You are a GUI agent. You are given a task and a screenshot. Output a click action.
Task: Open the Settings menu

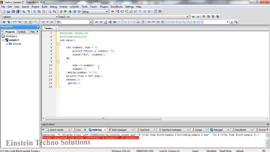coord(130,7)
